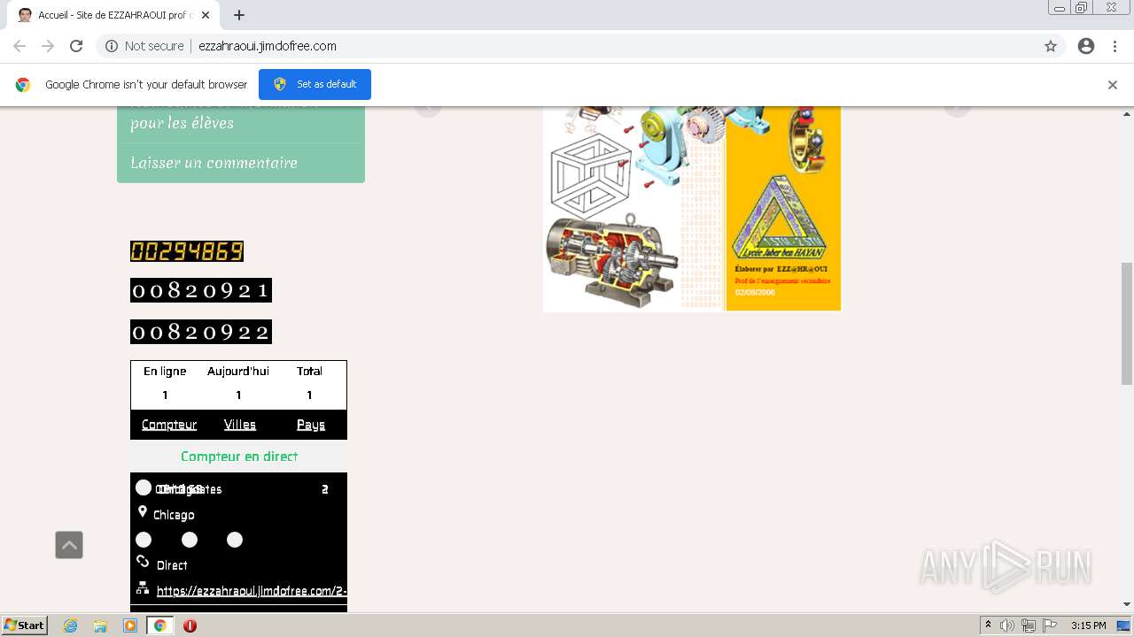Click the location pin icon next to Chicago
The height and width of the screenshot is (637, 1134).
click(143, 512)
